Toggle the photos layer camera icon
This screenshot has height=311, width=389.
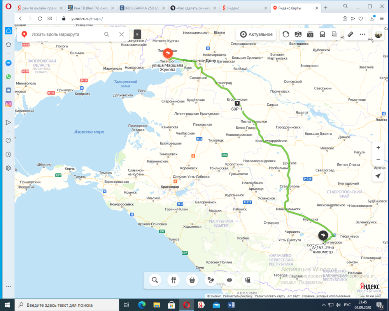coord(310,34)
